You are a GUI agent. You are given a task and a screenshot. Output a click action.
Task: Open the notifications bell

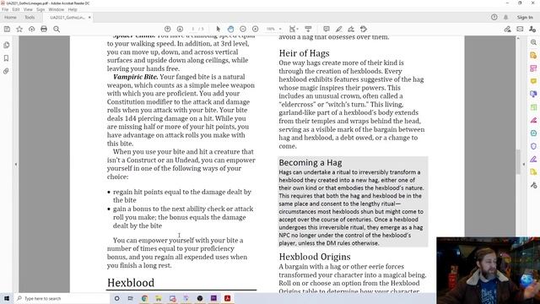(x=506, y=17)
